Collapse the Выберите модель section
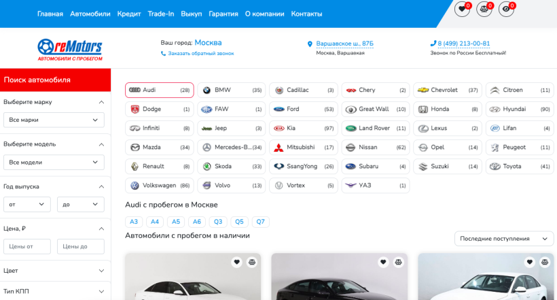 click(x=101, y=144)
